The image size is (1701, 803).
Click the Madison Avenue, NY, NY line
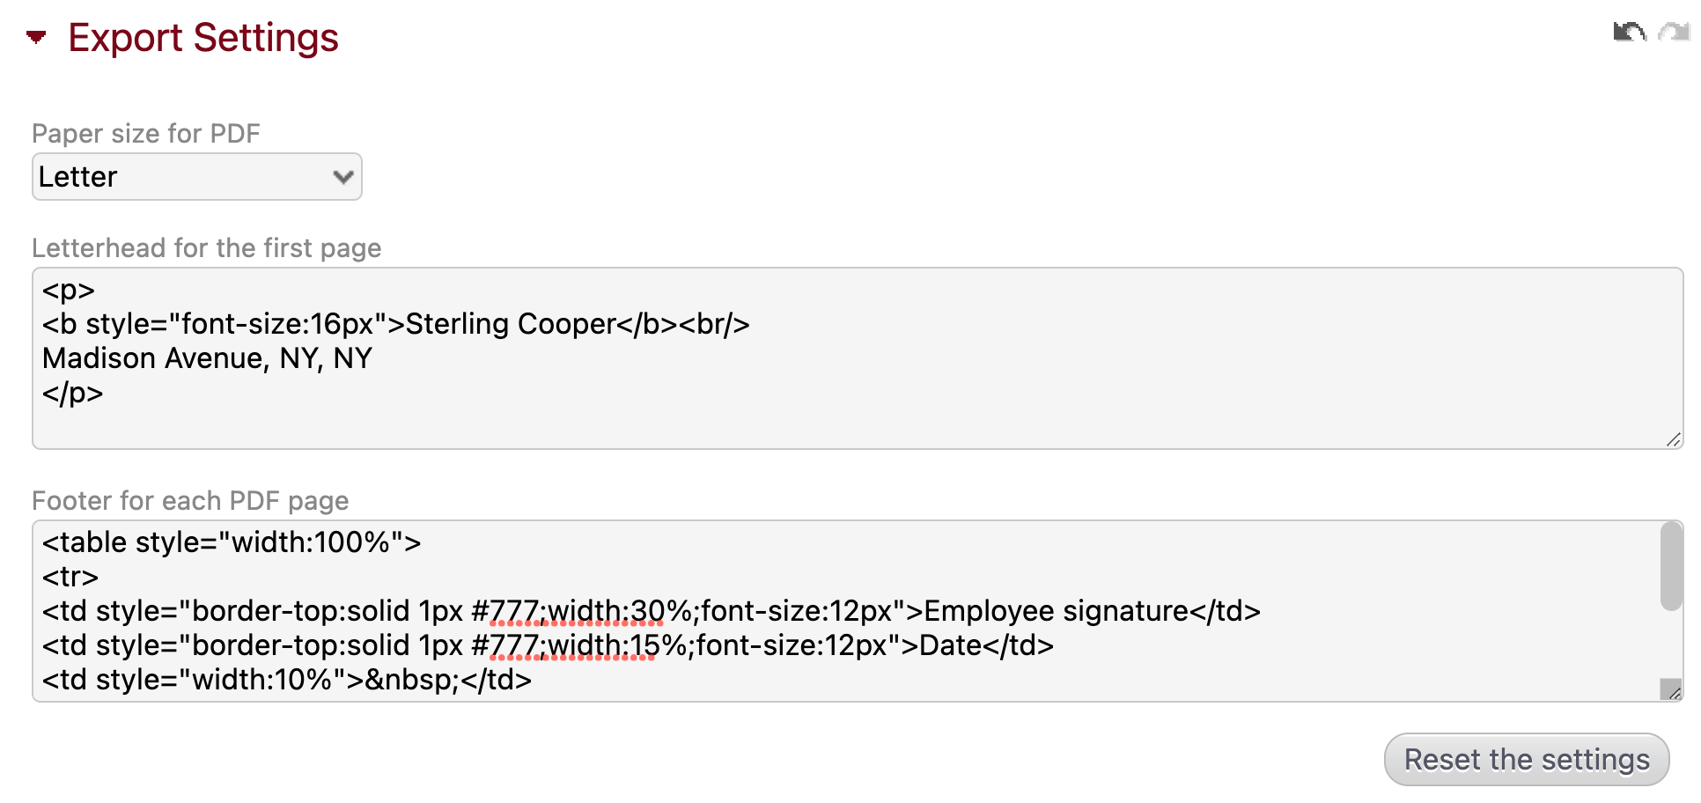pyautogui.click(x=207, y=358)
